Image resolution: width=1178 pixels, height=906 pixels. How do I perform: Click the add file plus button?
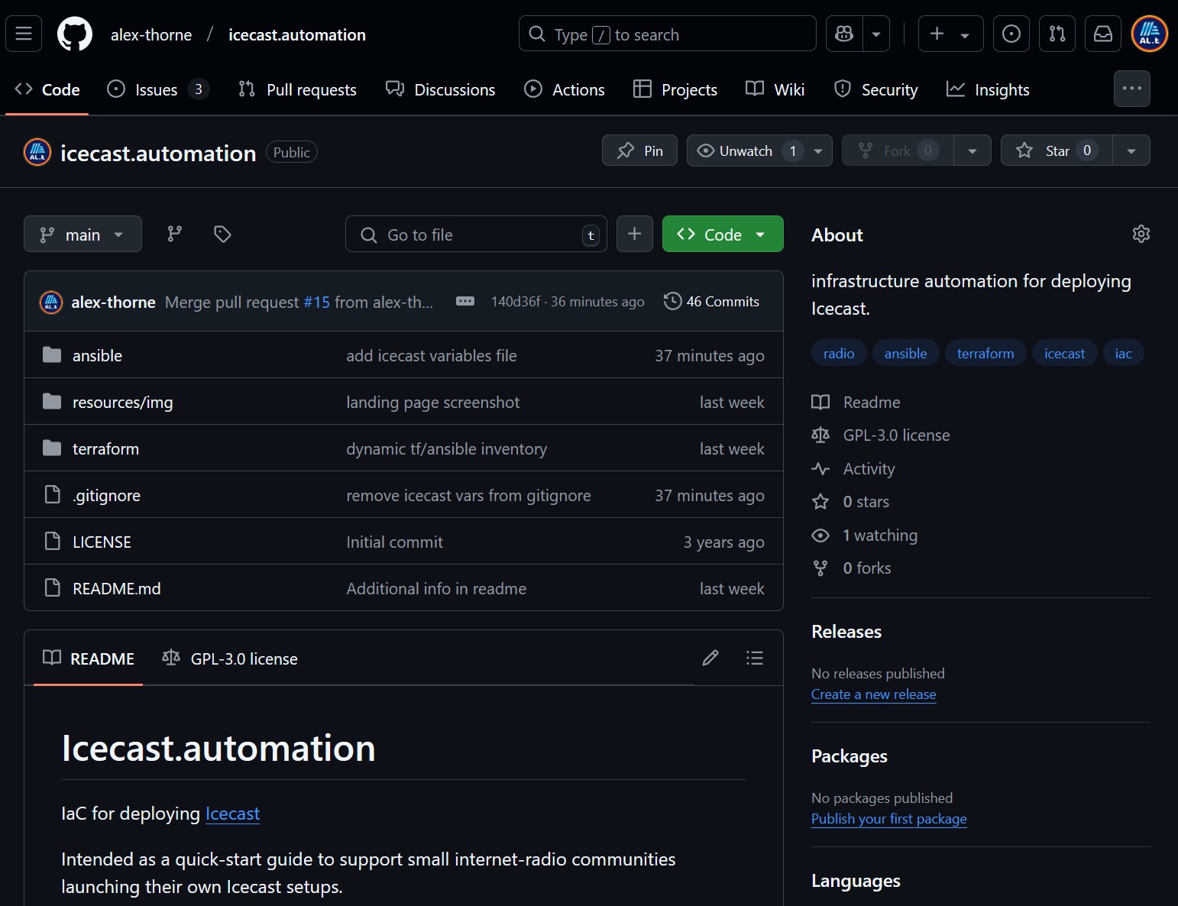tap(634, 234)
